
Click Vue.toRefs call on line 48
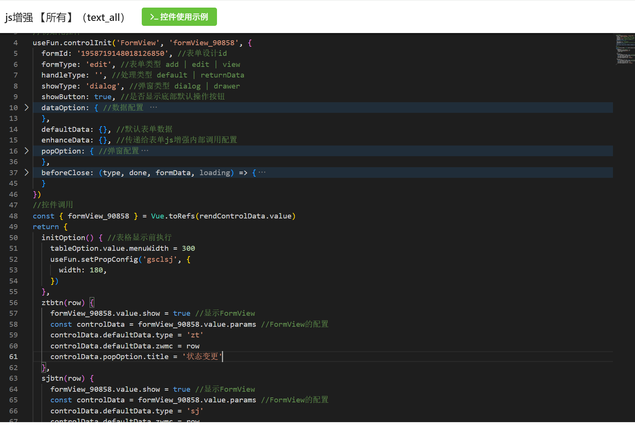[x=173, y=216]
